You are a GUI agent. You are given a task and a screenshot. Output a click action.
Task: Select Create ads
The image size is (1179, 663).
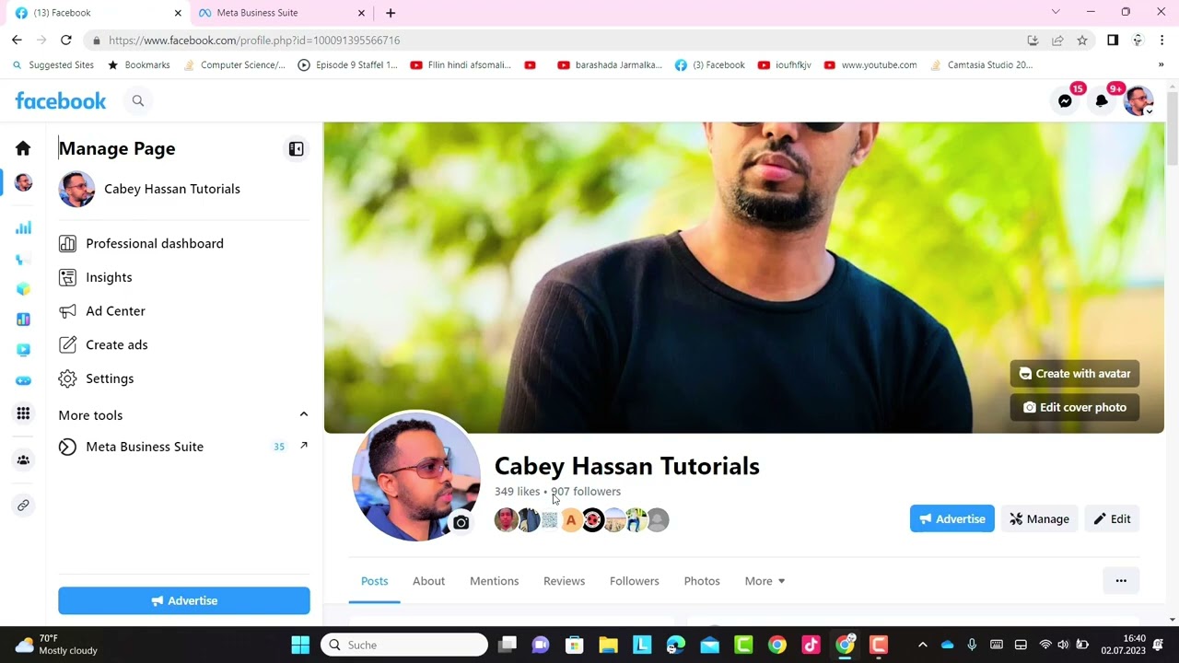point(184,344)
